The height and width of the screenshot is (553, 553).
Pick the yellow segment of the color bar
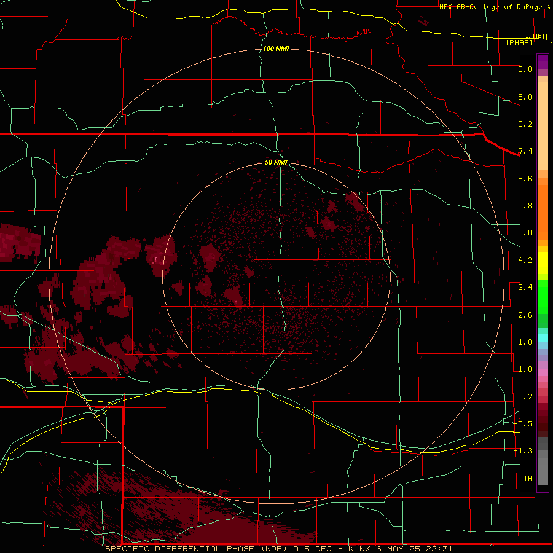tap(543, 263)
